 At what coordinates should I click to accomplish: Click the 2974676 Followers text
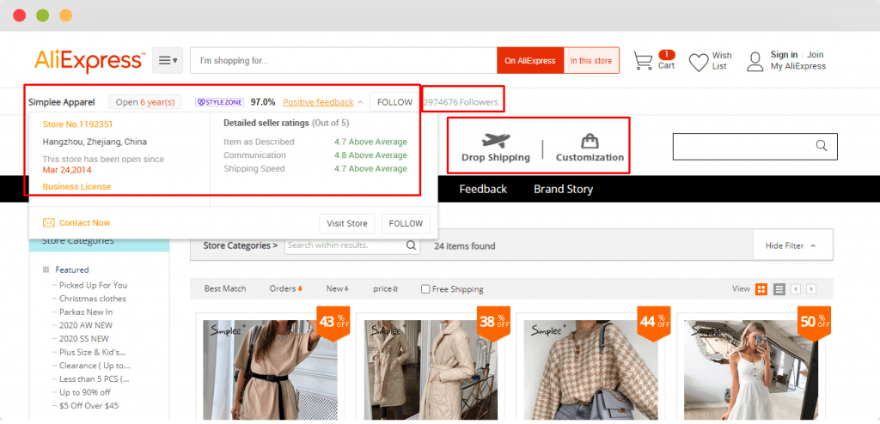pyautogui.click(x=461, y=102)
